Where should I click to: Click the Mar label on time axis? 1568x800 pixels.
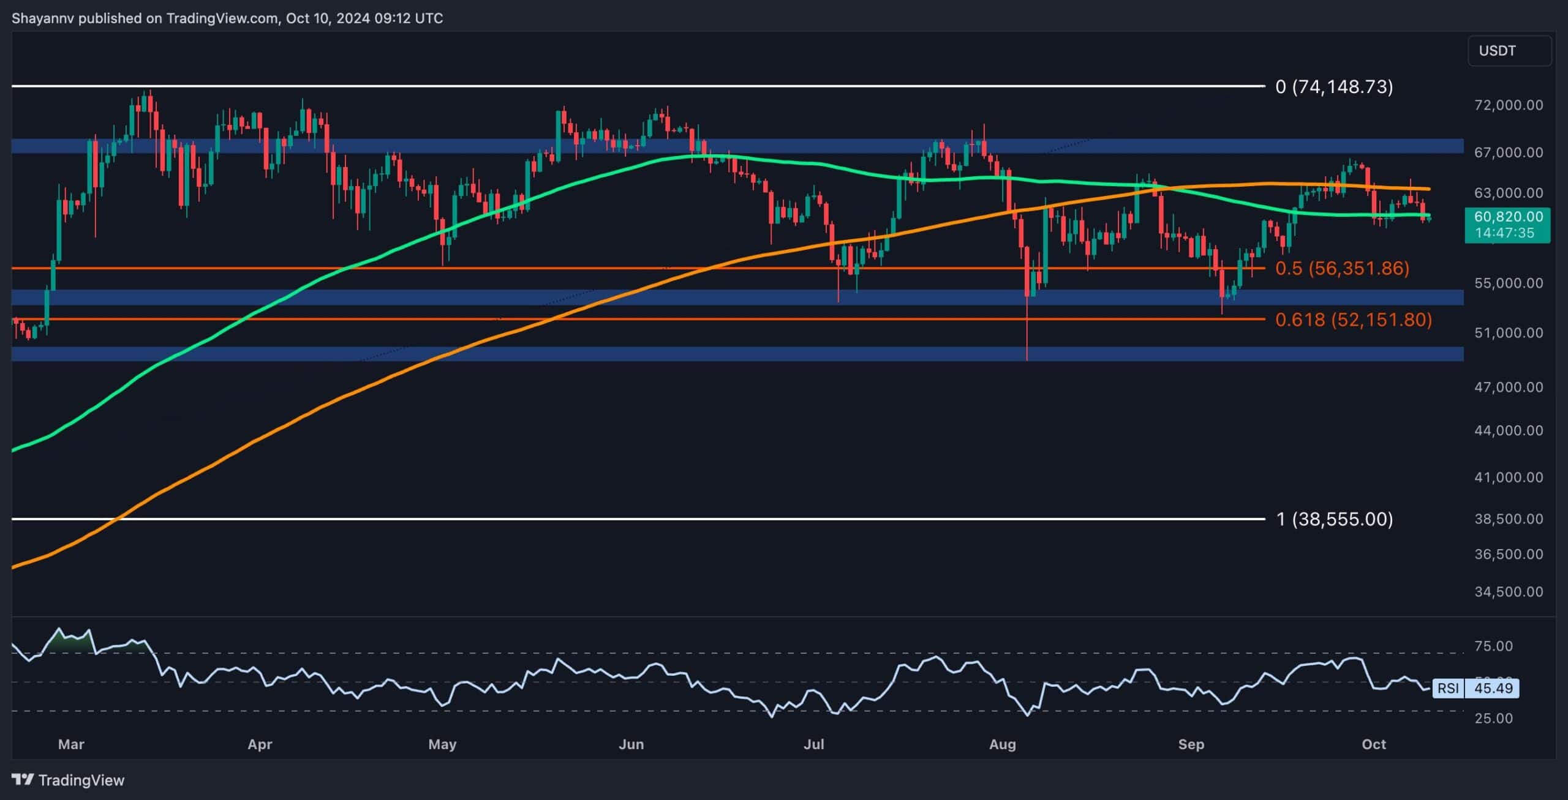(71, 744)
